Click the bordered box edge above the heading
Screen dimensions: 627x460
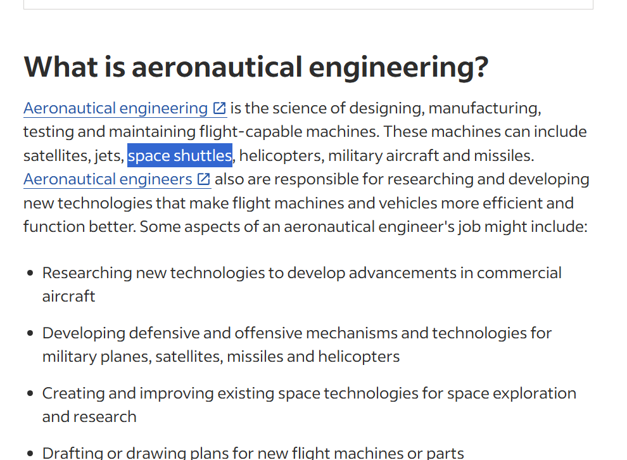click(308, 8)
